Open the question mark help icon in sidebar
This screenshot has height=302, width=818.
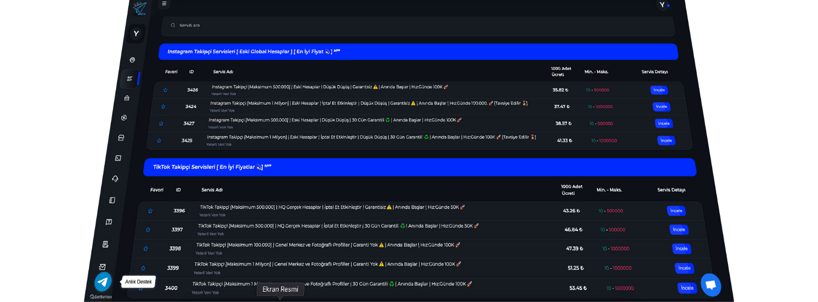[109, 222]
